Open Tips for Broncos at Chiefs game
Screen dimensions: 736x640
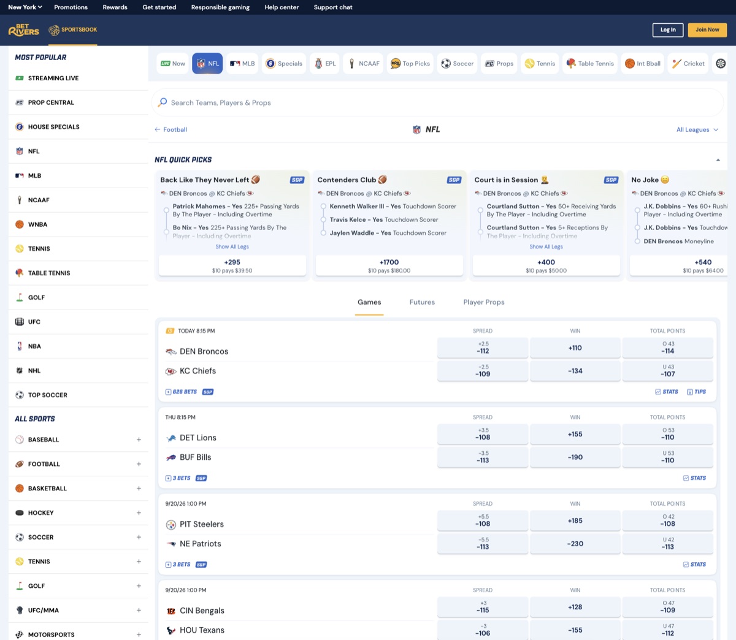click(696, 392)
